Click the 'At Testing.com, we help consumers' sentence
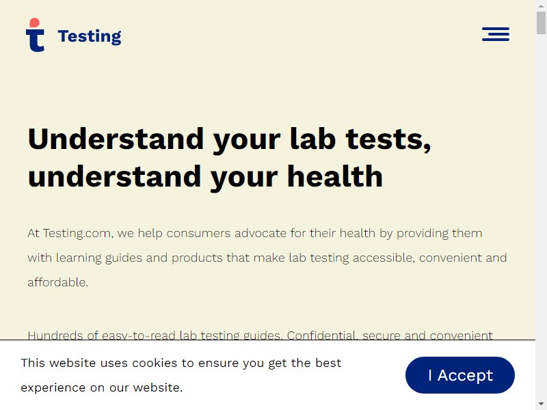Screen dimensions: 547x410 coord(129,233)
